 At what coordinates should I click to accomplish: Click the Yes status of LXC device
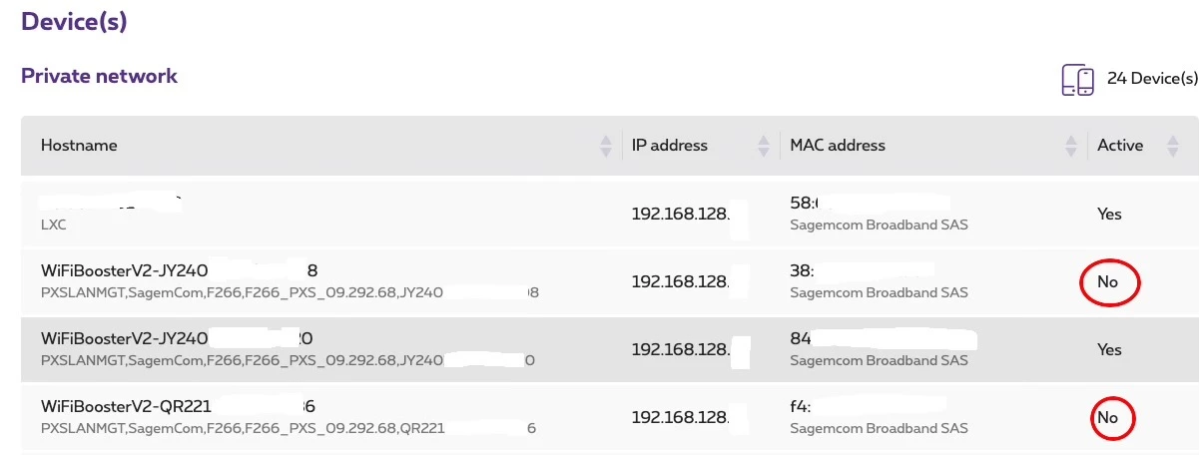(1109, 215)
